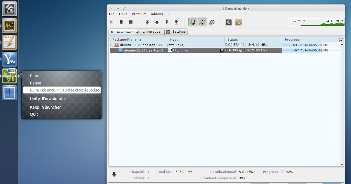Open the column configuration arrow in table header

point(341,39)
